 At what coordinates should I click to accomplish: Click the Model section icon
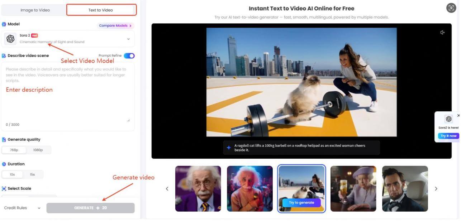click(x=4, y=24)
